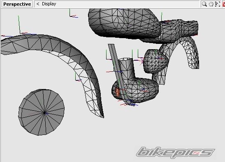Click the bikepics watermark logo

click(175, 153)
